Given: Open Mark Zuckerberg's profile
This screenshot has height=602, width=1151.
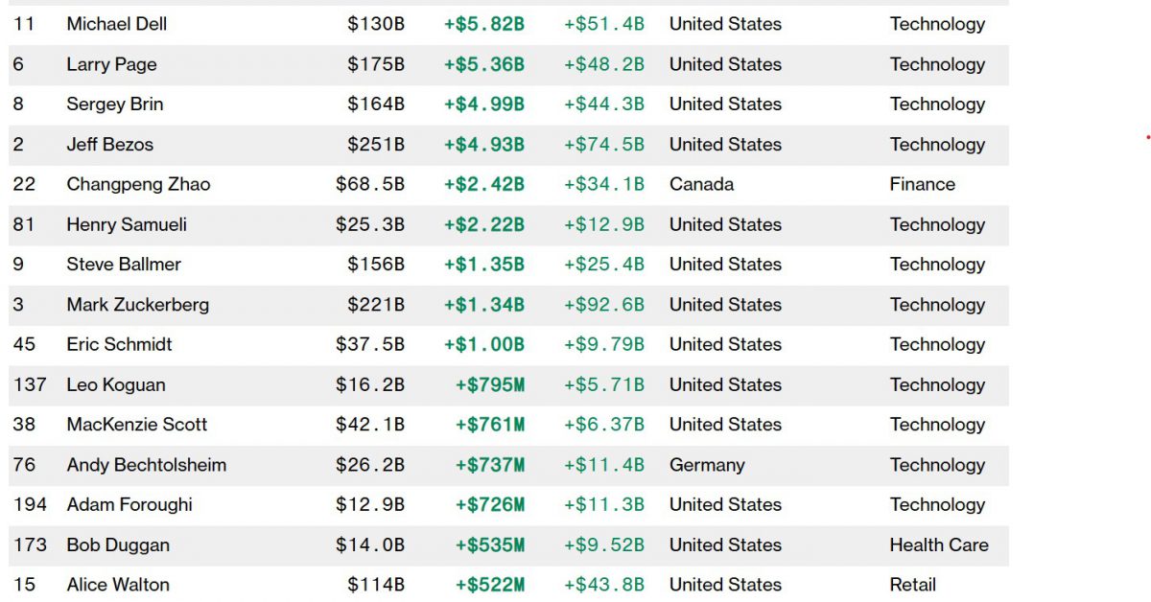Looking at the screenshot, I should [x=137, y=305].
